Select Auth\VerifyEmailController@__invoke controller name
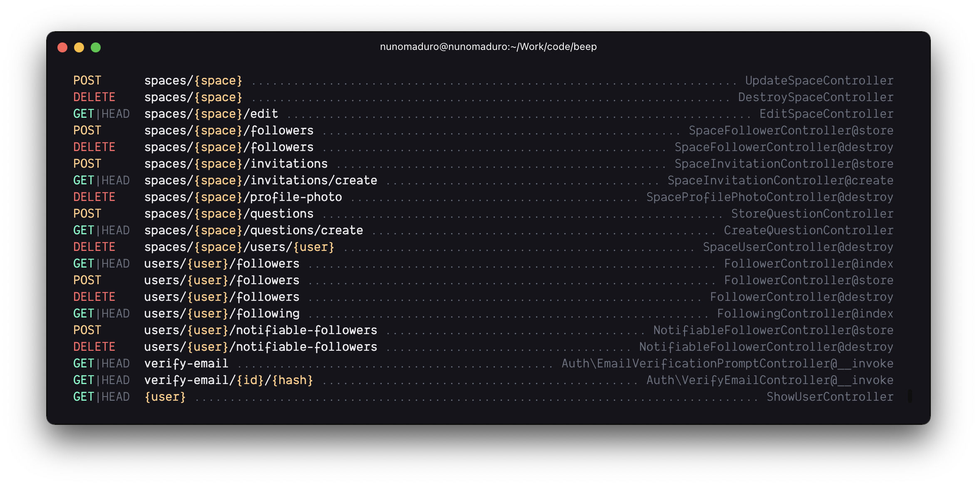The image size is (977, 486). (770, 380)
